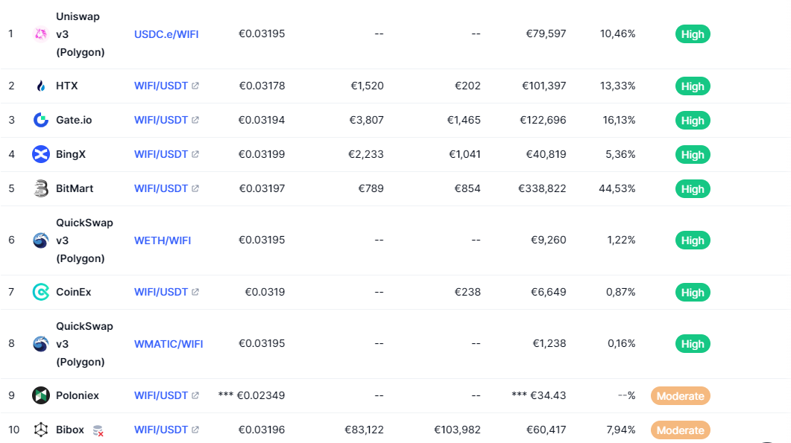This screenshot has height=443, width=791.
Task: Click the Uniswap v3 exchange logo
Action: (41, 34)
